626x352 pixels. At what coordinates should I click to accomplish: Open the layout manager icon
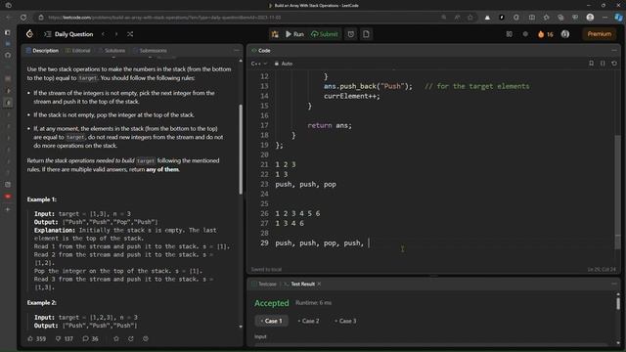click(509, 34)
